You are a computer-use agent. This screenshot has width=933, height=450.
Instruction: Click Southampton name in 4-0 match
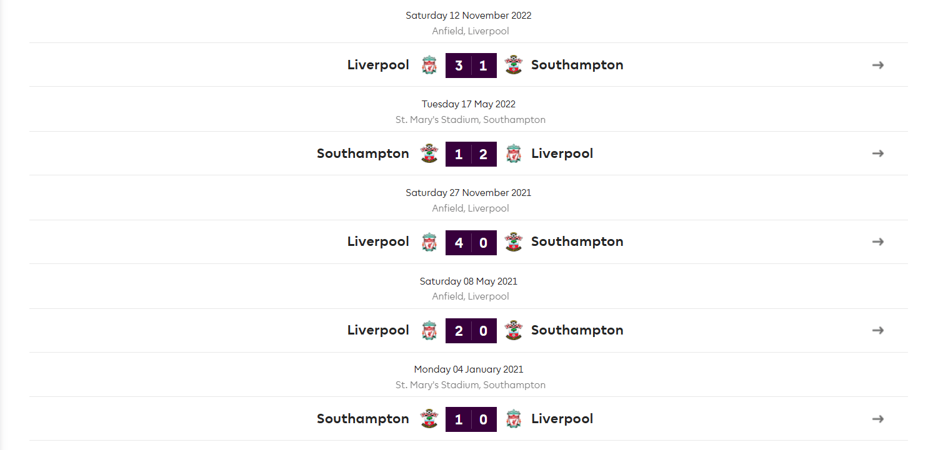tap(577, 242)
